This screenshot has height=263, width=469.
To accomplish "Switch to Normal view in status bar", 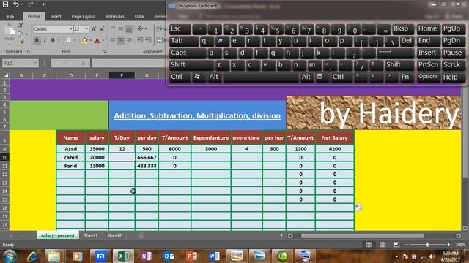I will click(x=369, y=245).
